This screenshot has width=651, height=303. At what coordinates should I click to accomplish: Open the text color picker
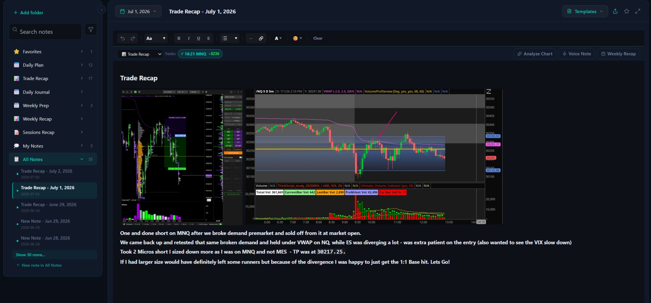[278, 38]
